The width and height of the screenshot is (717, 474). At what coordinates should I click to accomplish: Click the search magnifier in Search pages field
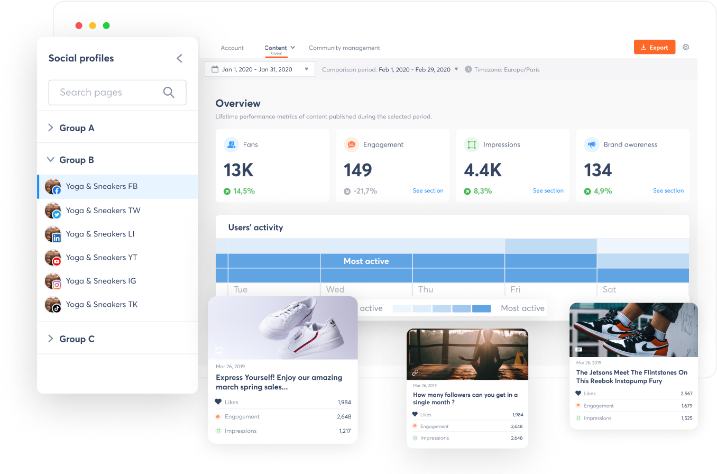169,92
